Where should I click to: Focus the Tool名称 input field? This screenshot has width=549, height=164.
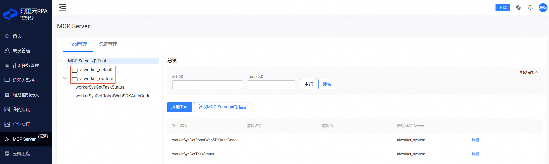271,85
